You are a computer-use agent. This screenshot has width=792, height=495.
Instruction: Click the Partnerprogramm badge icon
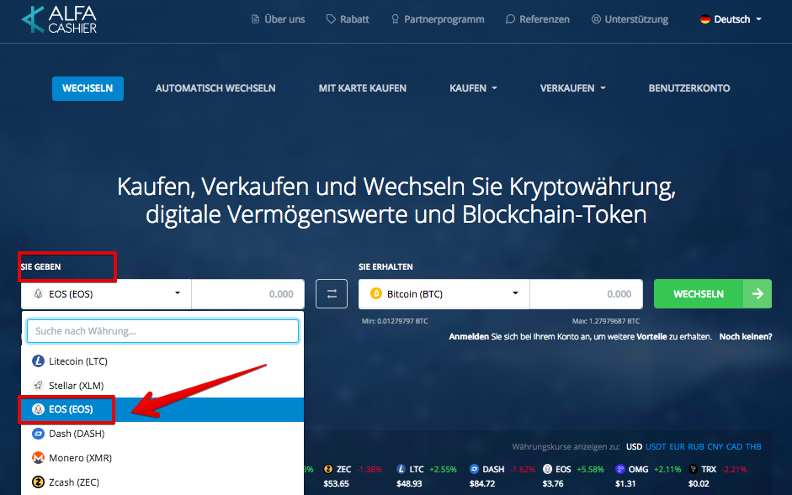395,19
